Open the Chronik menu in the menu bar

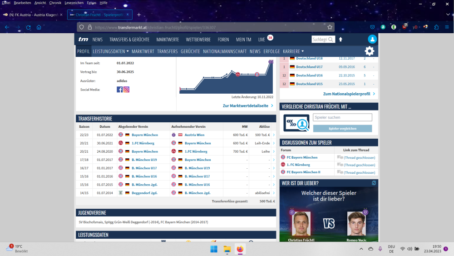point(55,3)
